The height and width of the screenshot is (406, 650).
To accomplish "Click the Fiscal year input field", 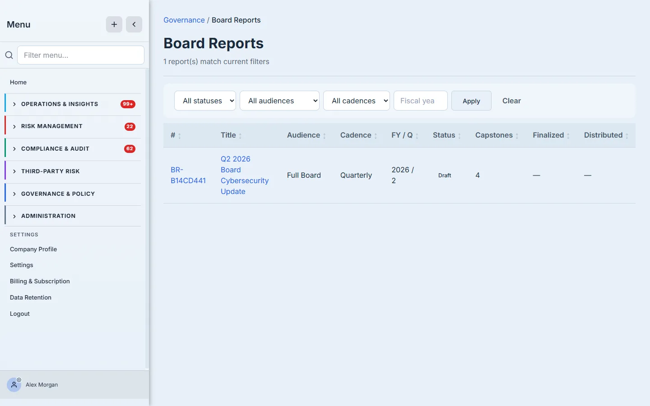I will 421,101.
